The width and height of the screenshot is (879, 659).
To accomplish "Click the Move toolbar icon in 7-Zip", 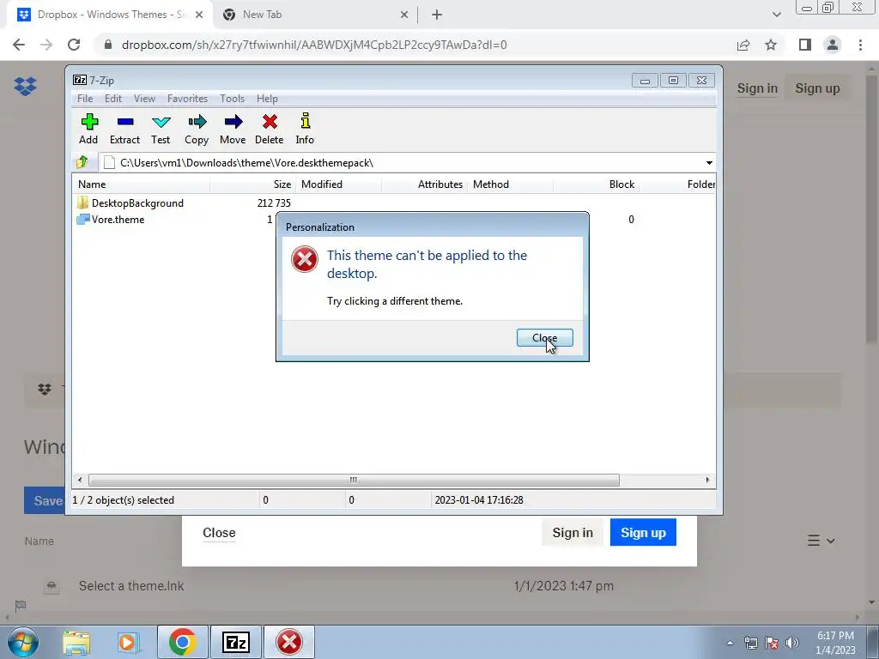I will click(x=233, y=129).
